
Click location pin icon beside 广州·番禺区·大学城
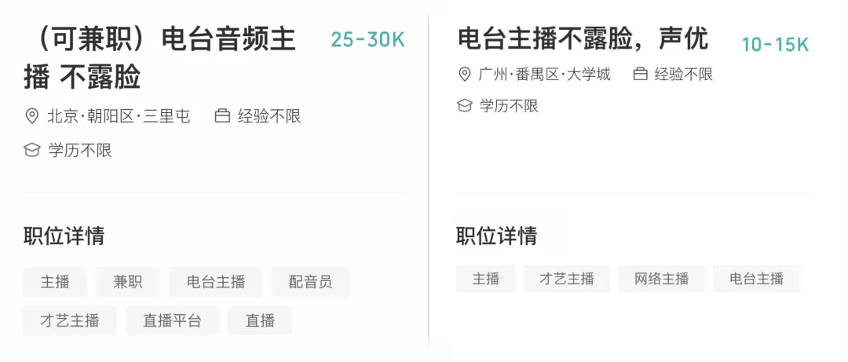coord(465,75)
